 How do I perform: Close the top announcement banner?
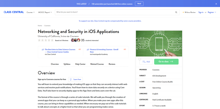(x=216, y=4)
